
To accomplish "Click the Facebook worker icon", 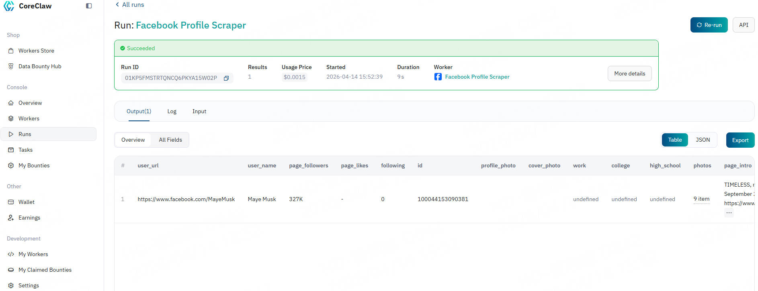I will click(438, 77).
